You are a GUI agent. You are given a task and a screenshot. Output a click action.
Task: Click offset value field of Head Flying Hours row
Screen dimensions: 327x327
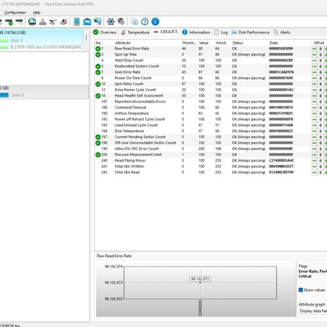(320, 161)
